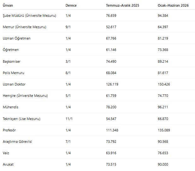Screen dimensions: 195x171
Task: Click the Temmuz–Aralık 2025 column header
Action: click(122, 5)
